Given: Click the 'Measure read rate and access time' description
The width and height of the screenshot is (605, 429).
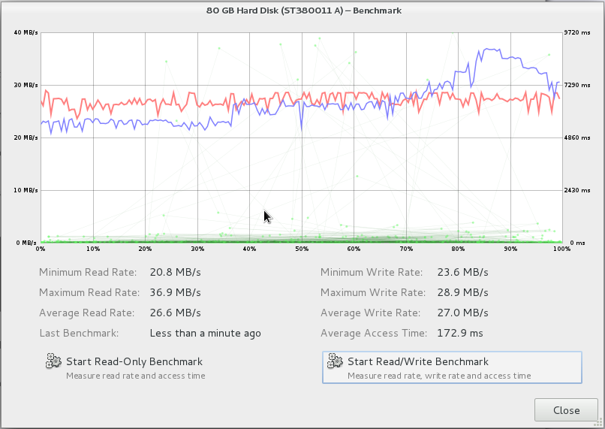Looking at the screenshot, I should (x=136, y=376).
